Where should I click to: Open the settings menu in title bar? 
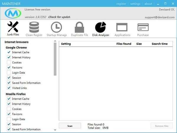click(x=135, y=4)
